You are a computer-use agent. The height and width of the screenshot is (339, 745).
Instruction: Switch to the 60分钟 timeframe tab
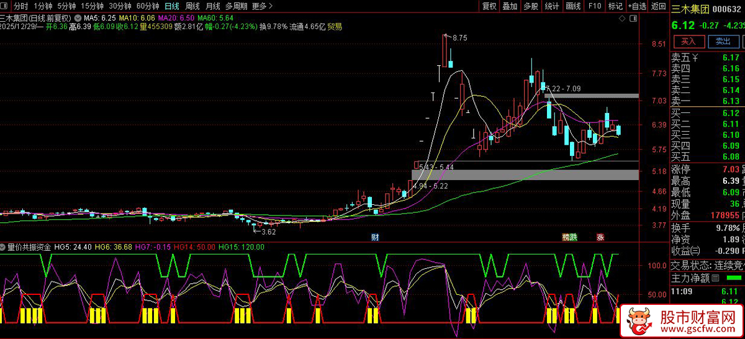[x=148, y=6]
